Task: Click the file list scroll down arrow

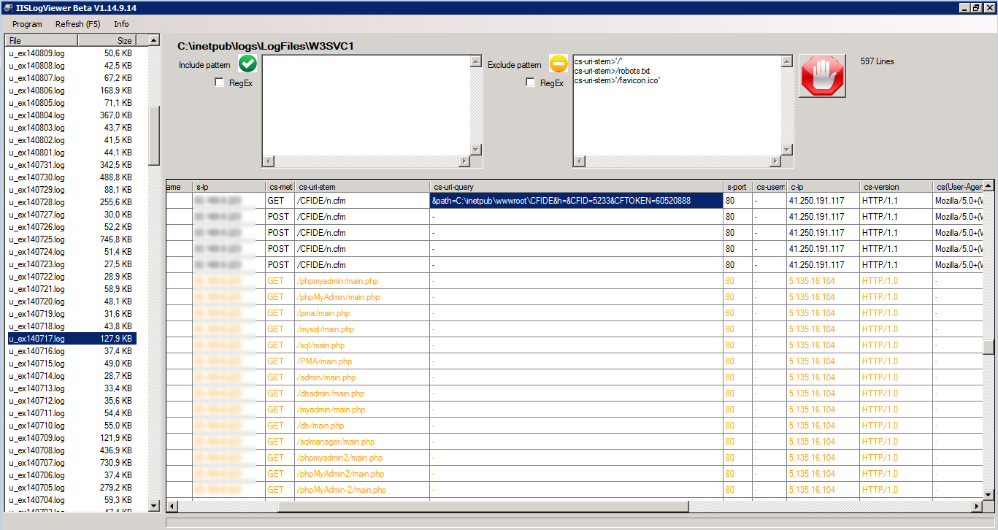Action: point(153,505)
